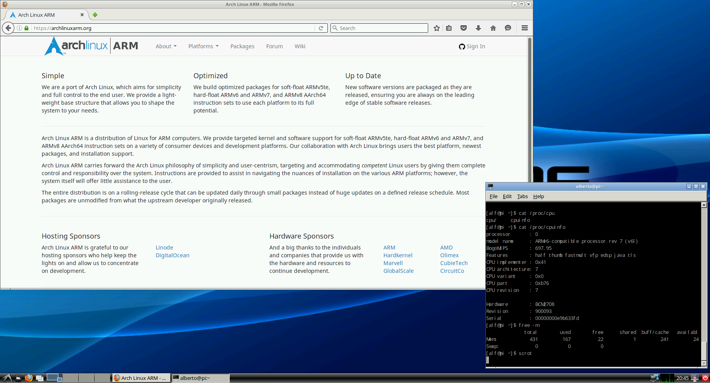Reload the page with refresh icon
This screenshot has width=710, height=383.
pos(321,28)
